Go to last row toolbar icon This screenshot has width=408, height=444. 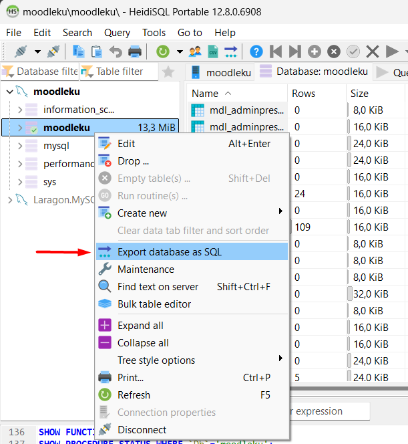295,51
